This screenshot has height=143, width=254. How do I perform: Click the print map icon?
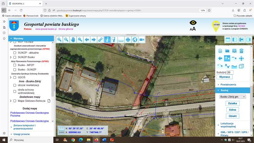128,39
